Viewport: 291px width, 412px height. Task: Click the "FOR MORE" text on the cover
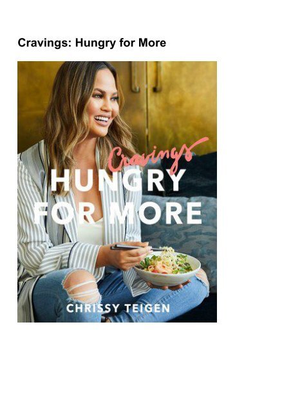[x=118, y=213]
